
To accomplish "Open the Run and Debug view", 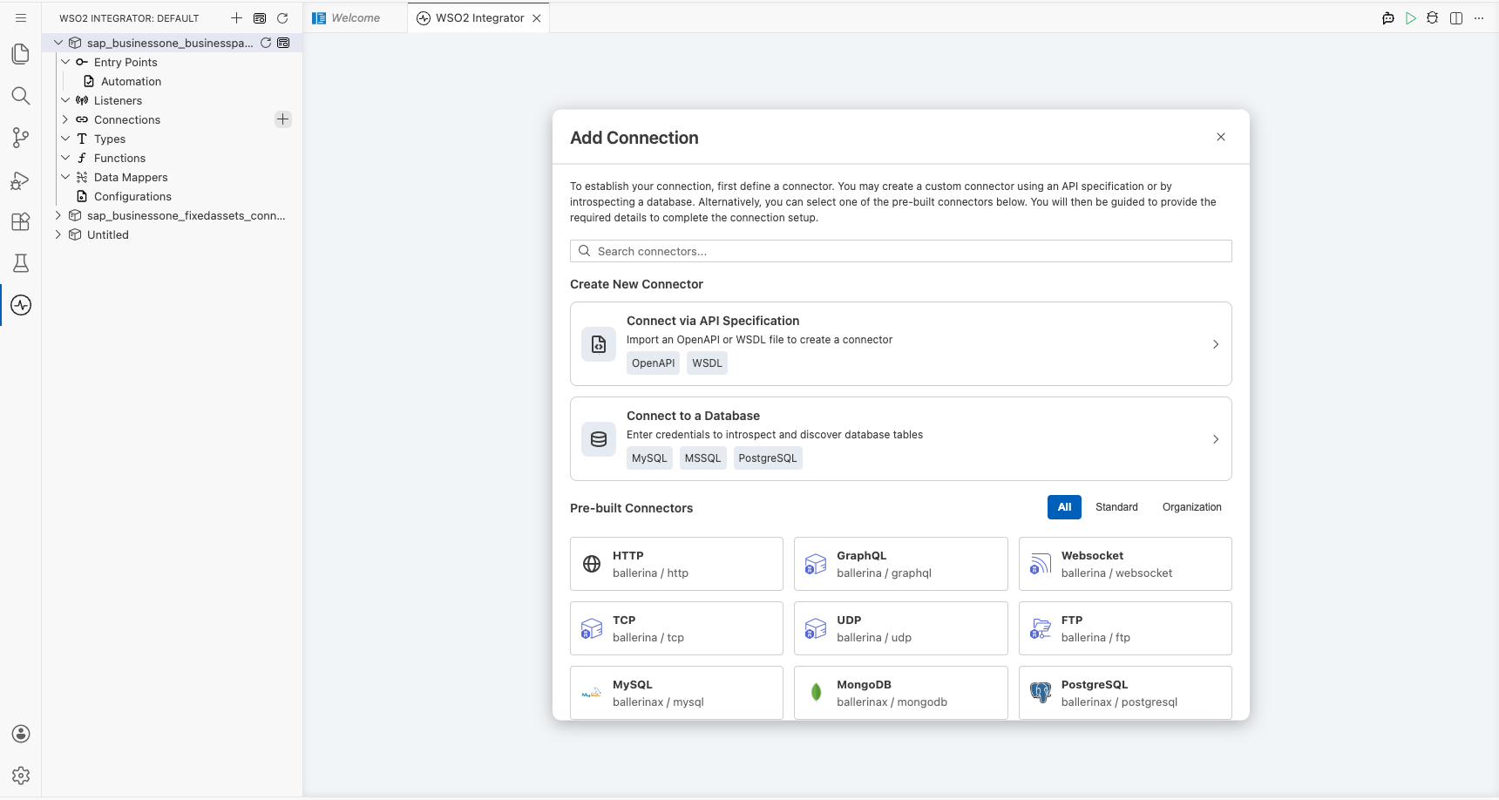I will pyautogui.click(x=21, y=180).
